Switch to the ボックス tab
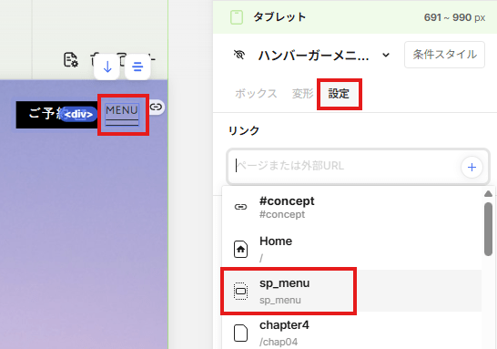 point(256,94)
